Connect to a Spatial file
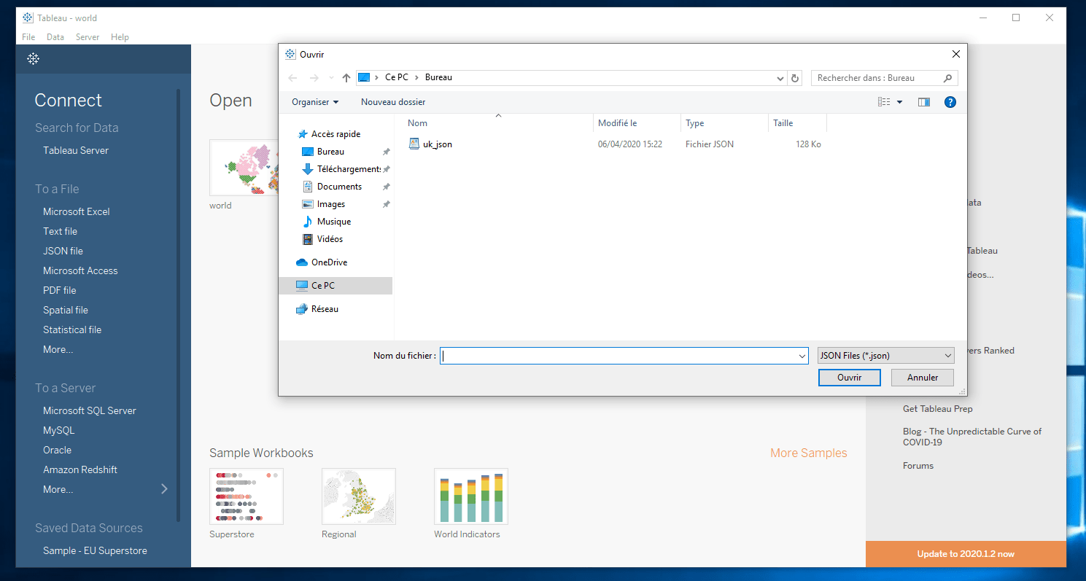This screenshot has width=1086, height=581. pos(66,310)
